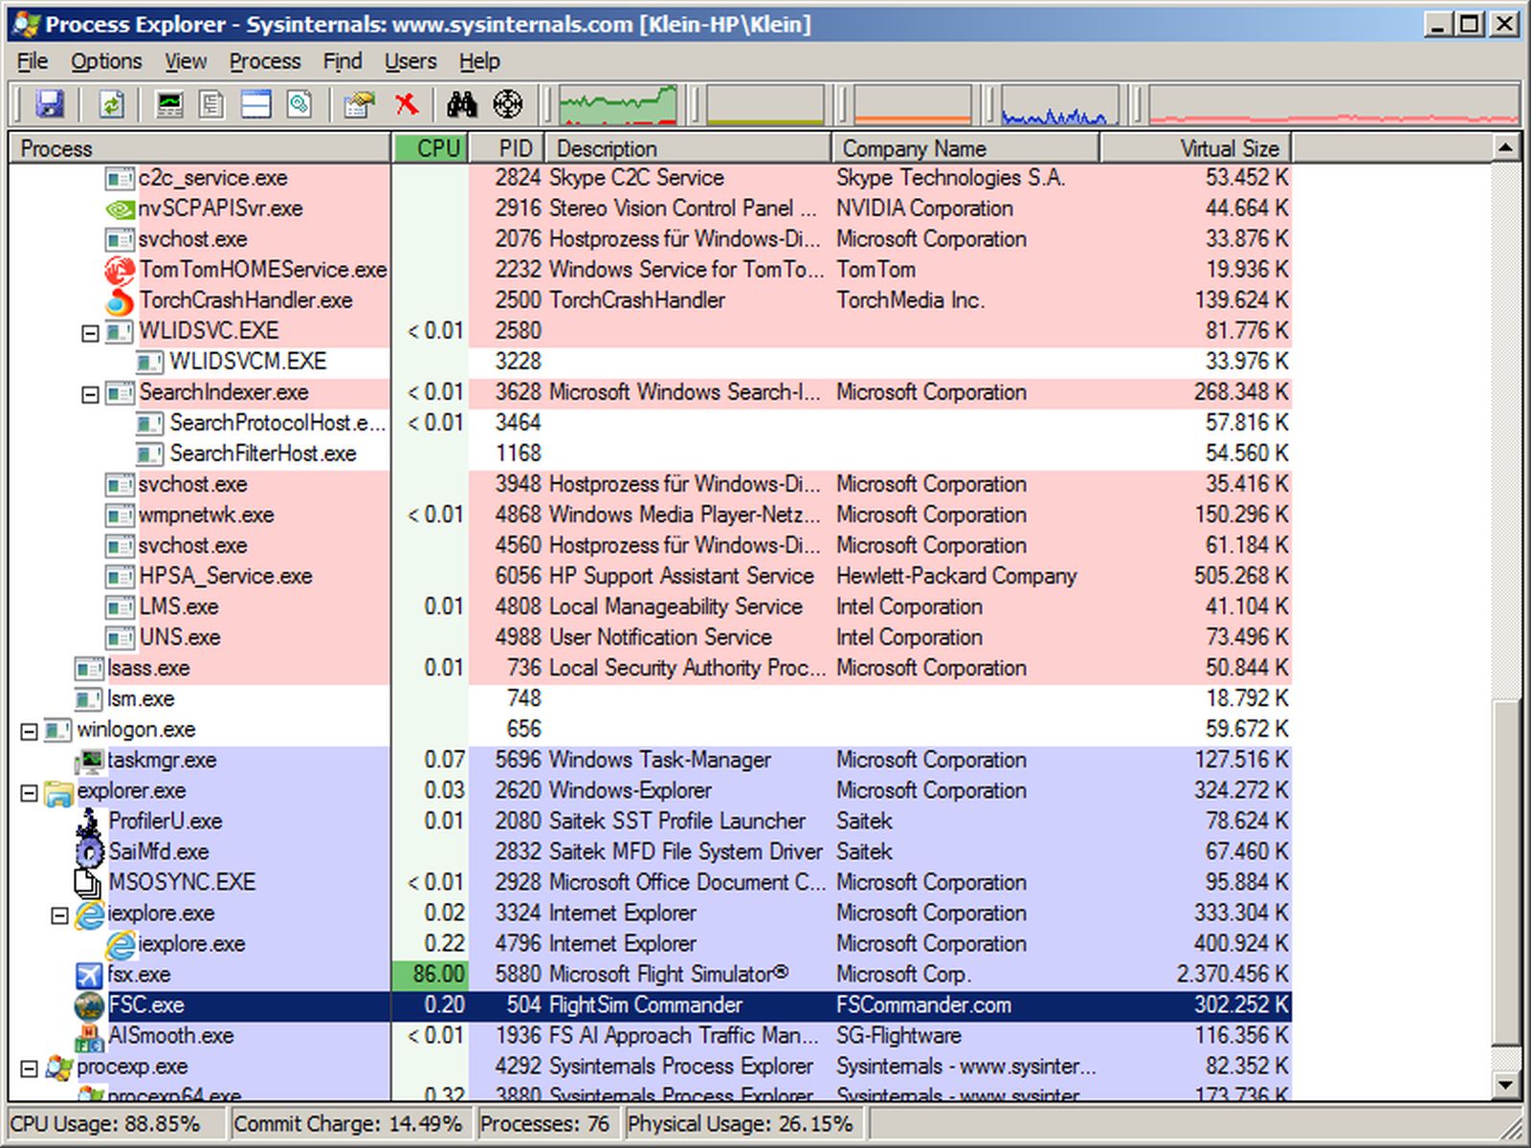
Task: Collapse the winlogon.exe tree node
Action: [29, 731]
